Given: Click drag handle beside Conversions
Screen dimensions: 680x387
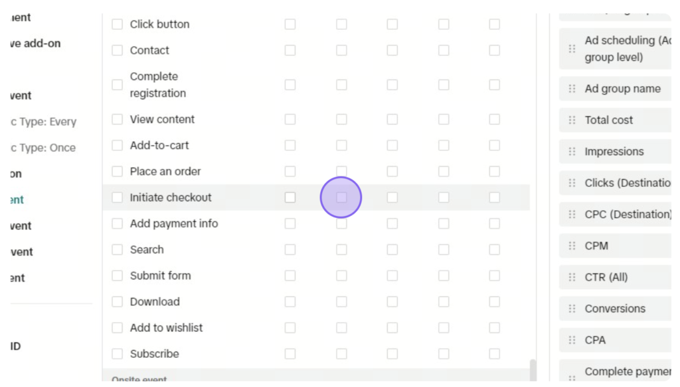Looking at the screenshot, I should click(x=572, y=309).
